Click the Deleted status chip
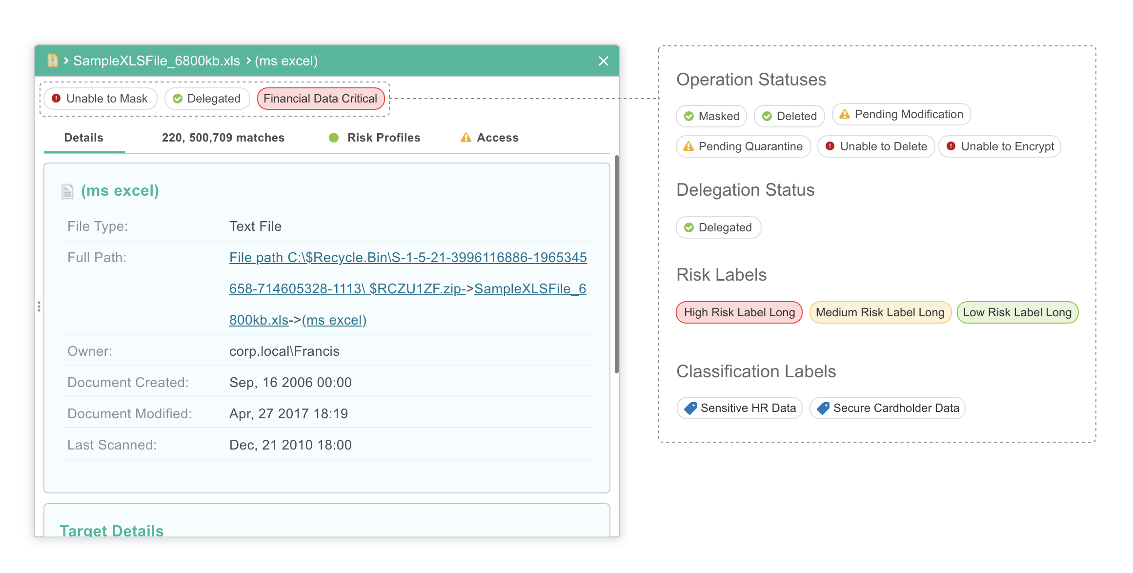The image size is (1133, 573). pos(789,116)
